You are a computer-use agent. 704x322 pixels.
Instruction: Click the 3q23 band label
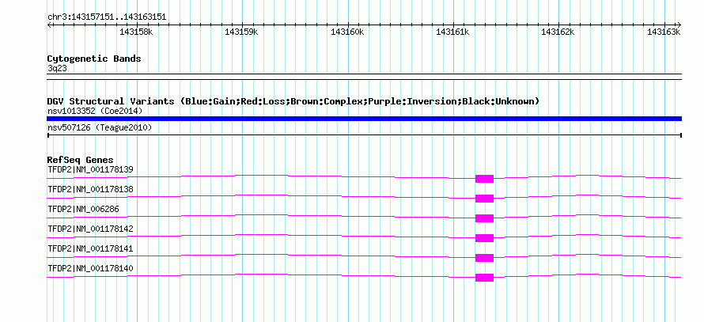57,68
